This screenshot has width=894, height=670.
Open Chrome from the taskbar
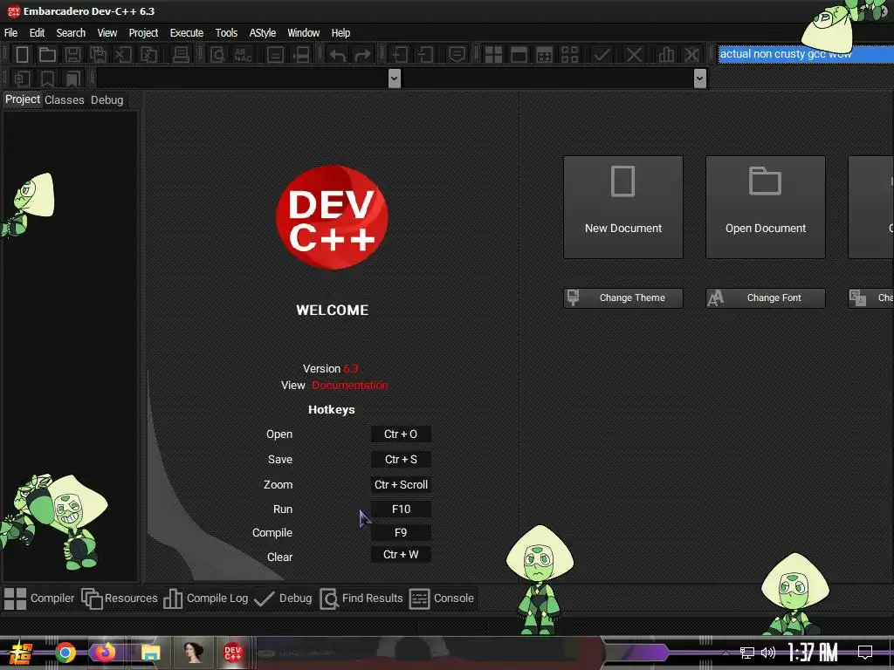[65, 653]
